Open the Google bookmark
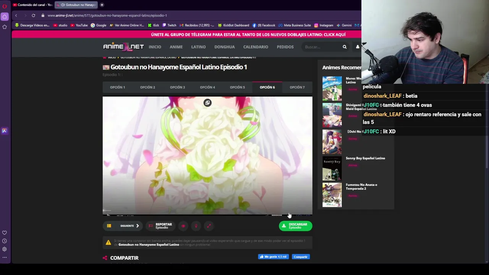Screen dimensions: 489x275 pos(99,25)
